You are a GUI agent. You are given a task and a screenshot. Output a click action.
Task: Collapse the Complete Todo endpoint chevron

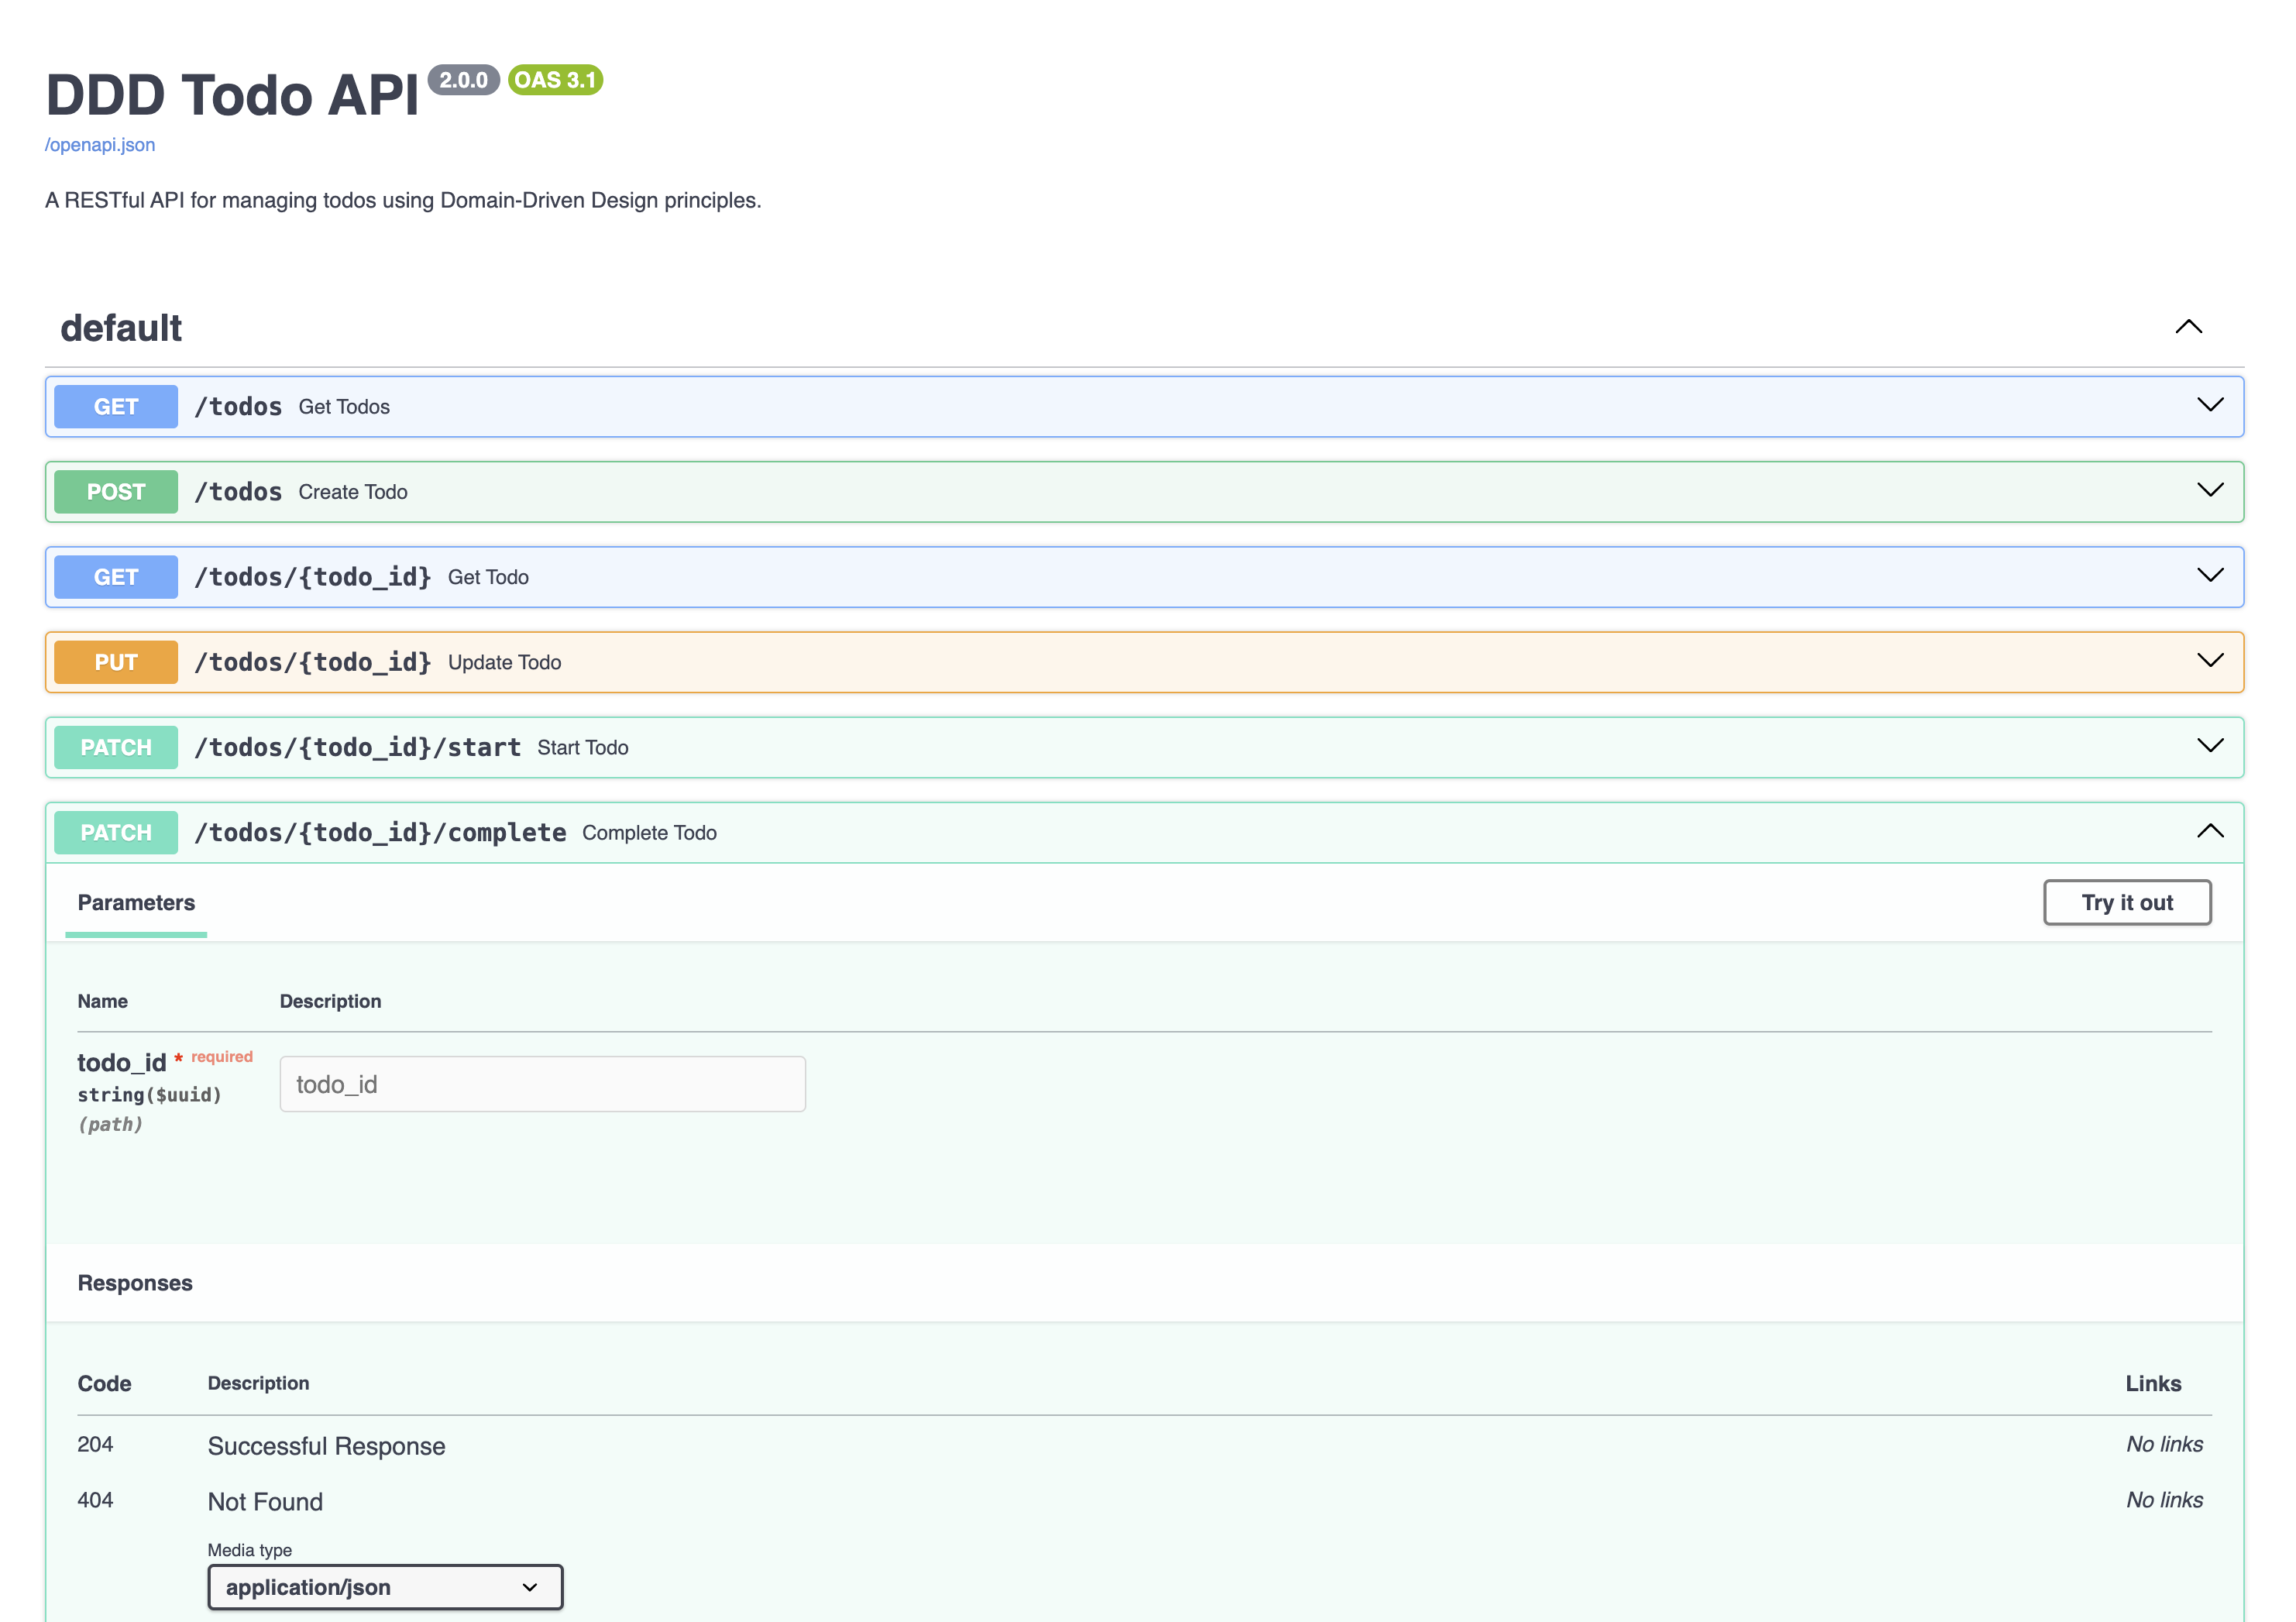click(2209, 831)
